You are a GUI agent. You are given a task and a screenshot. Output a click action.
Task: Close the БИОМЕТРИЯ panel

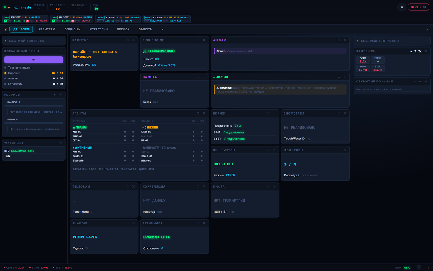point(345,113)
